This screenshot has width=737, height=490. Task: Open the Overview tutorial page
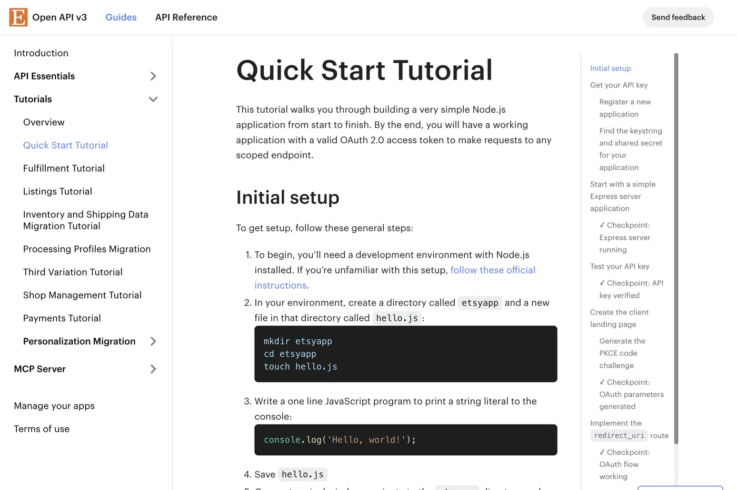44,122
